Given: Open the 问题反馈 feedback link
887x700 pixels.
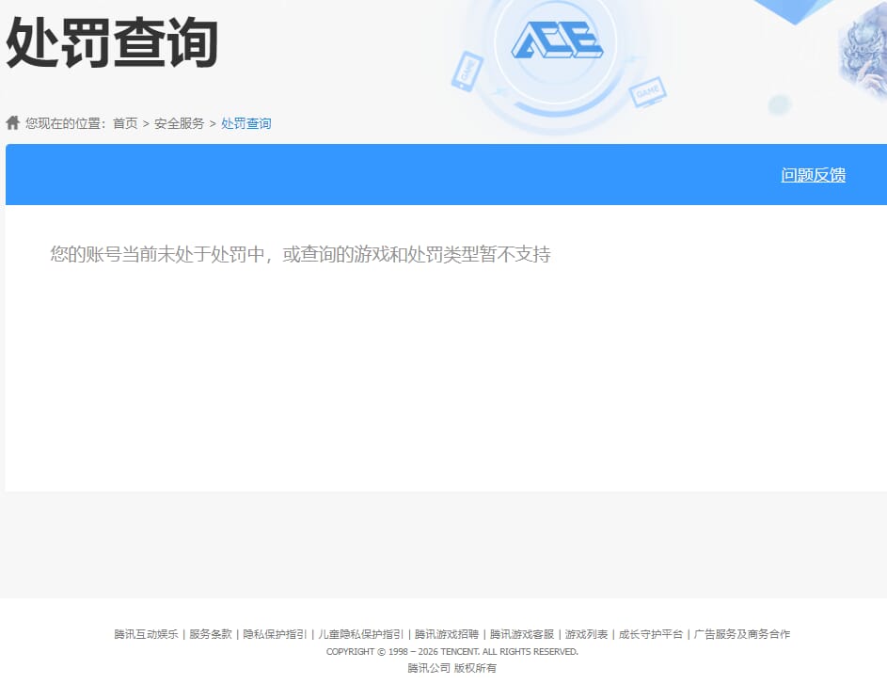Looking at the screenshot, I should tap(813, 175).
